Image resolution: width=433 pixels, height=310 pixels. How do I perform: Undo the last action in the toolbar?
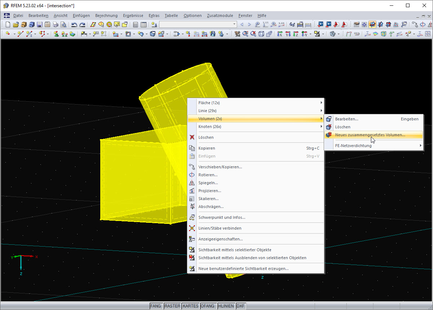[x=74, y=25]
